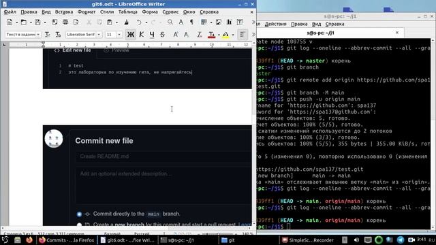Open Find and Replace magnifier icon
Screen dimensions: 436x245
point(170,22)
